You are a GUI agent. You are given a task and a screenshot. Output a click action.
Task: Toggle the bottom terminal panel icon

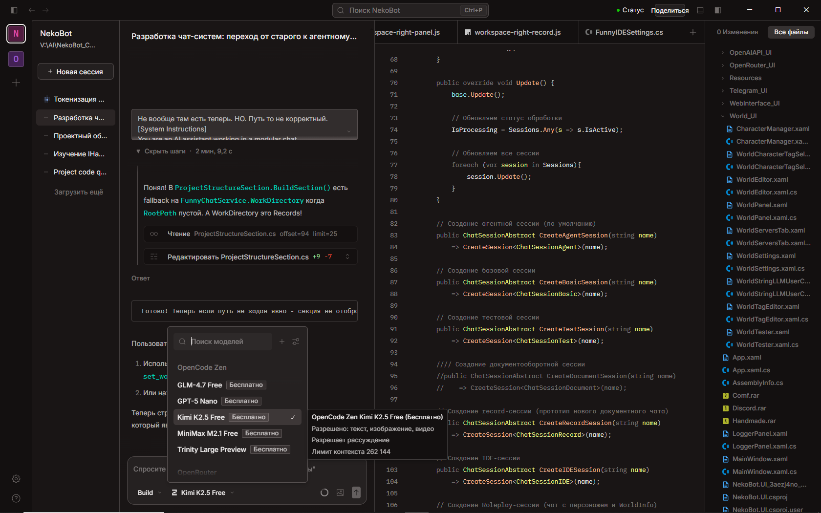tap(700, 10)
